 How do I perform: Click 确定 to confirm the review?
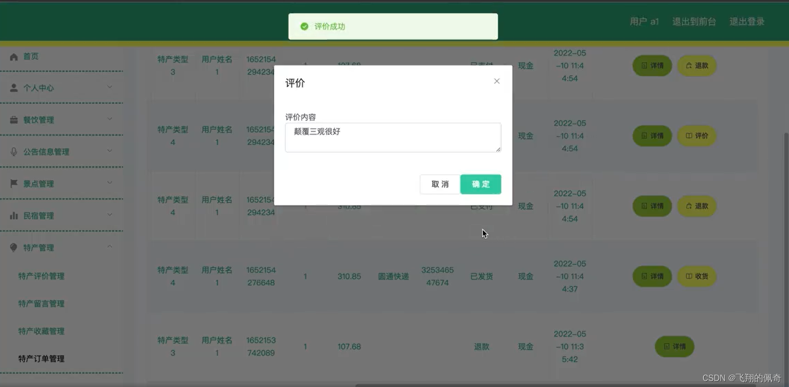coord(481,184)
